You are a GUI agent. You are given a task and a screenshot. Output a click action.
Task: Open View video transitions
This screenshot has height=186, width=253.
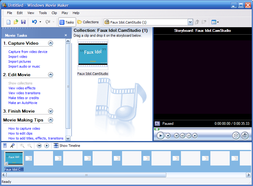(x=24, y=93)
